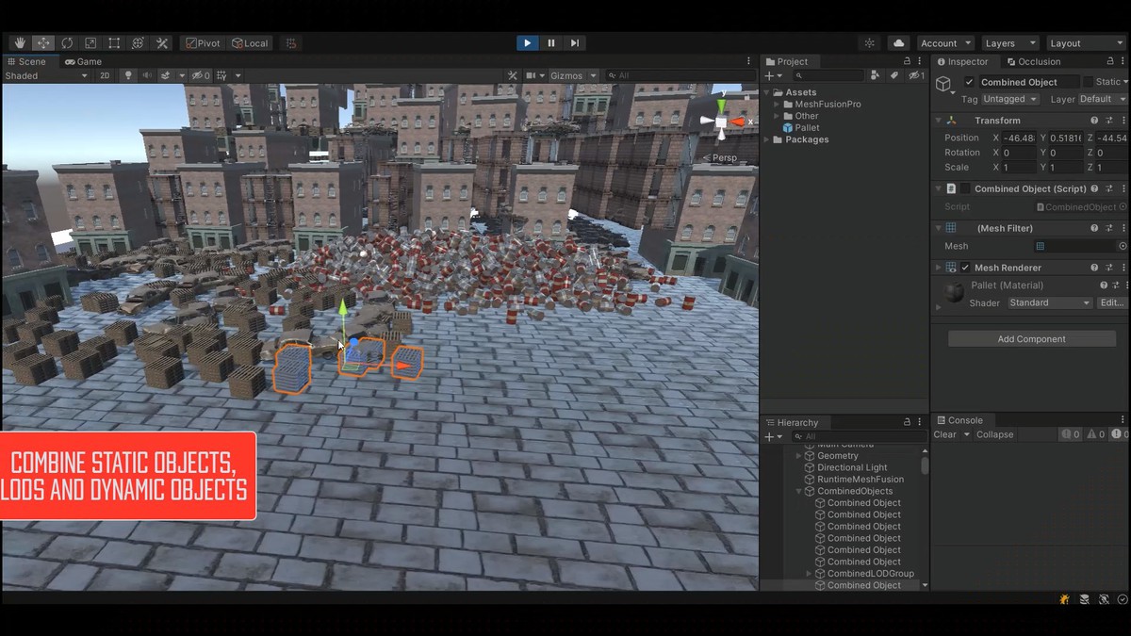
Task: Open scene view component tools
Action: pyautogui.click(x=512, y=75)
